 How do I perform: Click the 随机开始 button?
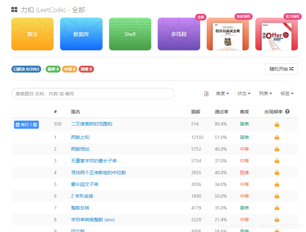(x=282, y=69)
